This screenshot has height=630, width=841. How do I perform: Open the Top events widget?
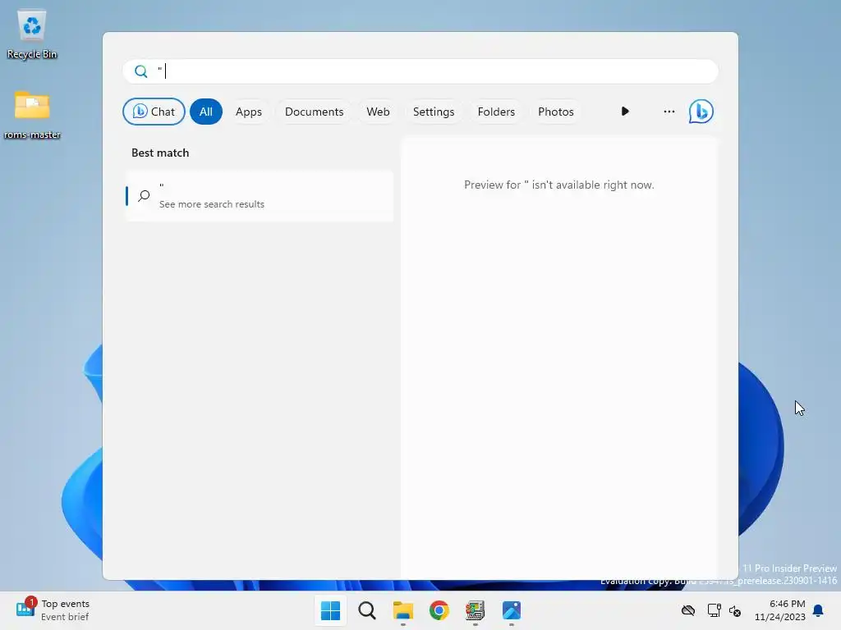click(x=53, y=610)
